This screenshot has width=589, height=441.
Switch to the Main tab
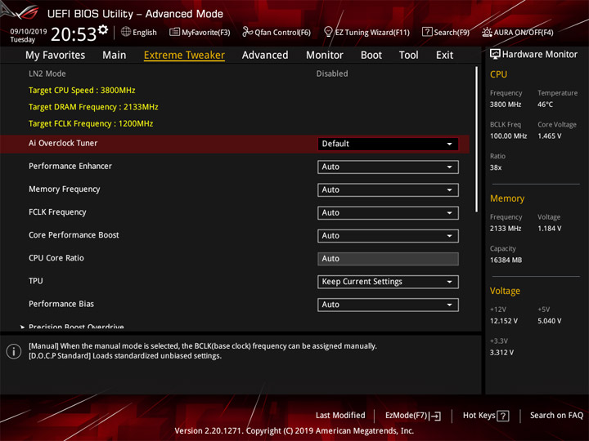click(x=115, y=56)
